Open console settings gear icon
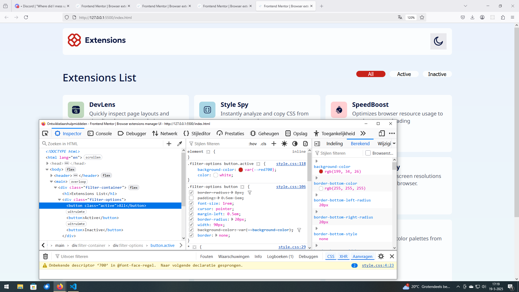Screen dimensions: 519x292 (381, 256)
